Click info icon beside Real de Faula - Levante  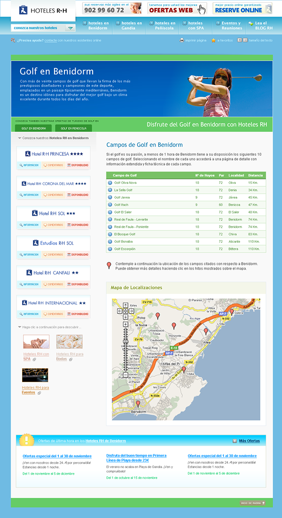tap(110, 219)
